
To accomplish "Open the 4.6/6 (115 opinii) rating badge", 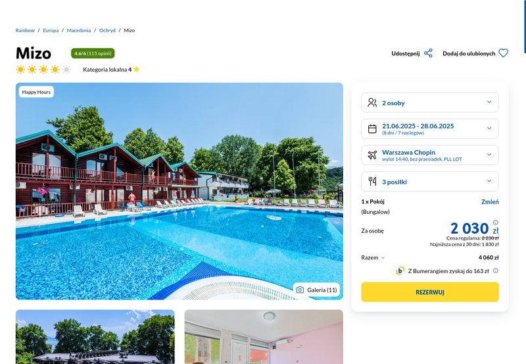I will [93, 53].
